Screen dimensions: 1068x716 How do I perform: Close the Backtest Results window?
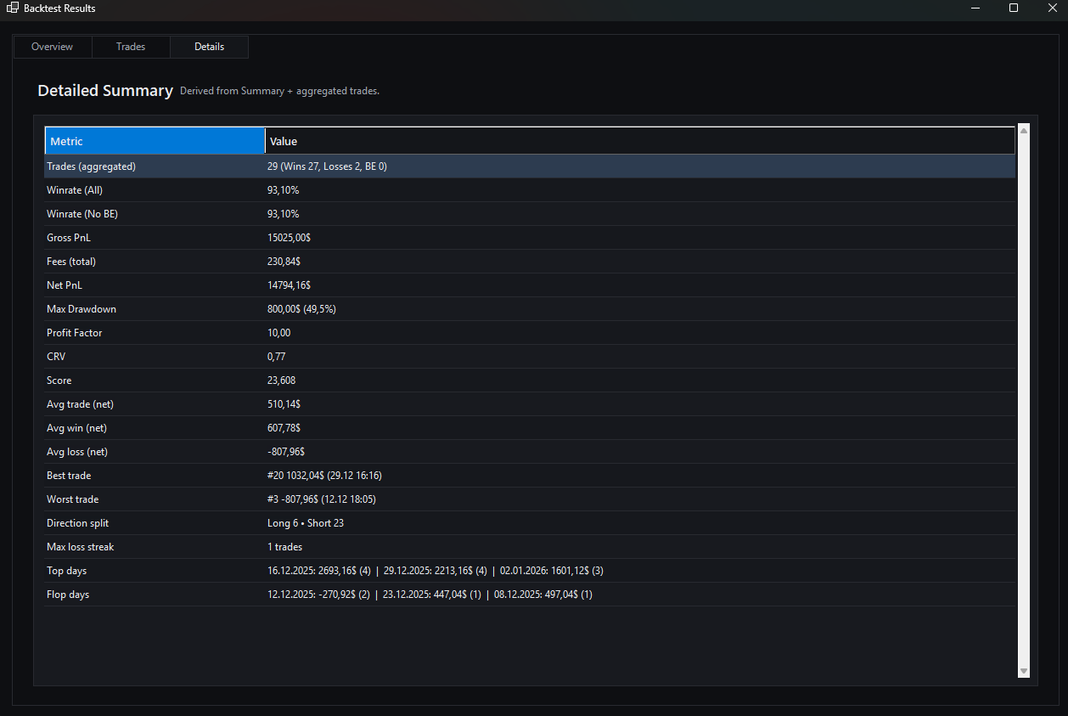click(1050, 8)
